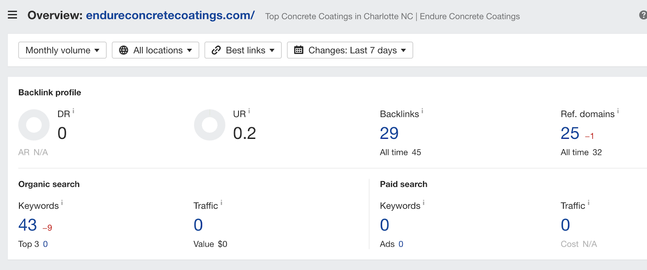The width and height of the screenshot is (647, 270).
Task: Click the UR info icon
Action: point(249,111)
